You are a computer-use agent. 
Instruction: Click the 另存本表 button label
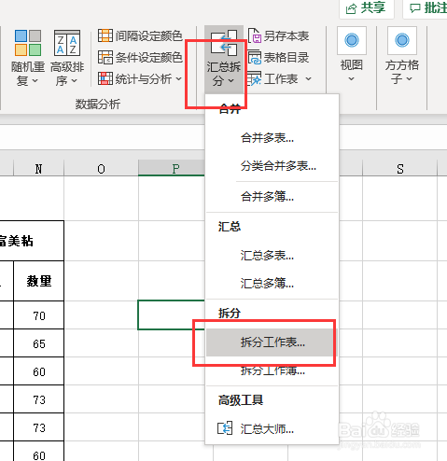click(286, 35)
